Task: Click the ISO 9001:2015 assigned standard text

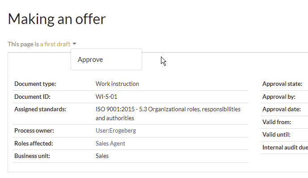Action: pos(168,113)
